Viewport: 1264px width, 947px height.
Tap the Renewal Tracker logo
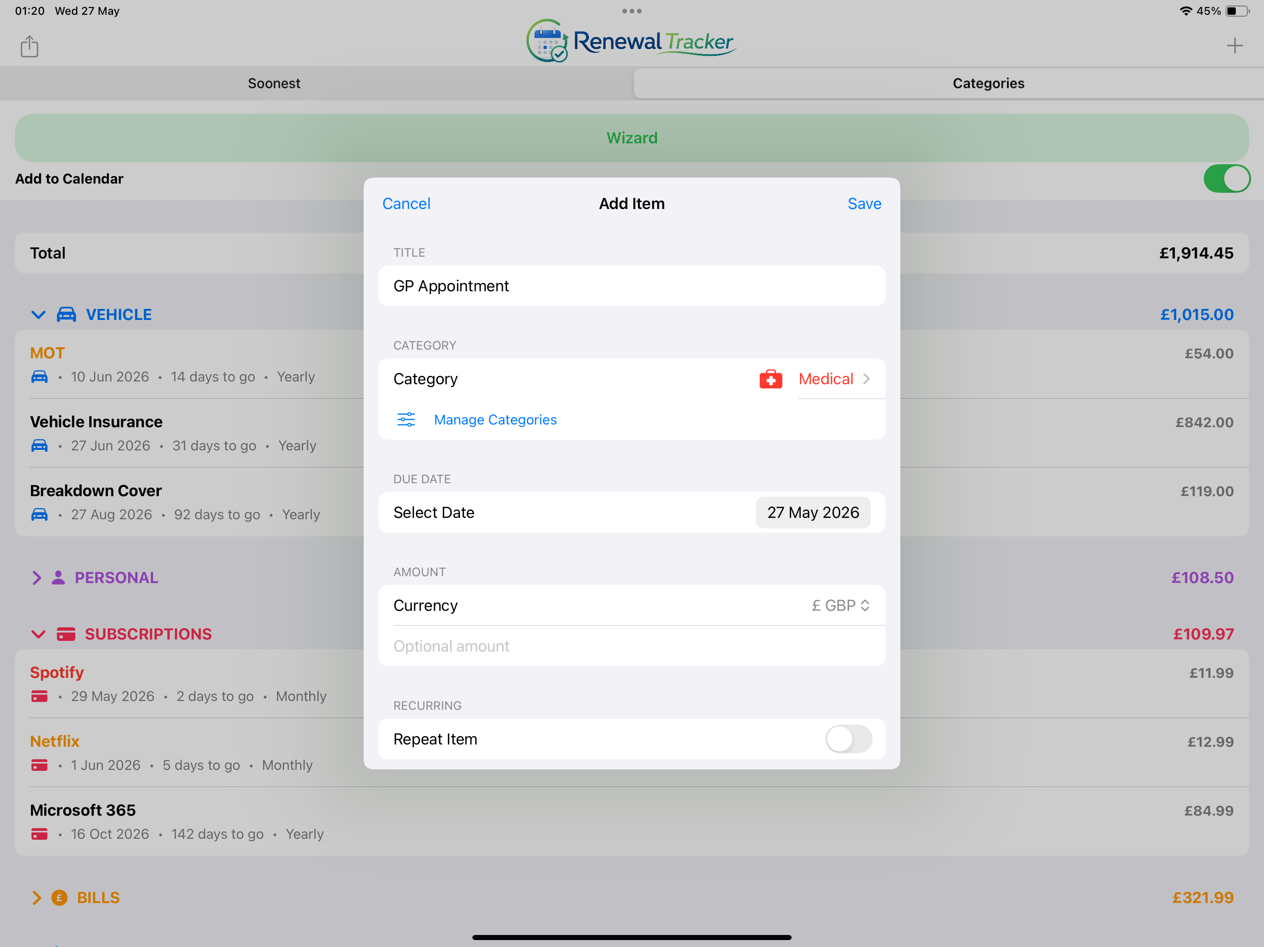click(x=632, y=41)
